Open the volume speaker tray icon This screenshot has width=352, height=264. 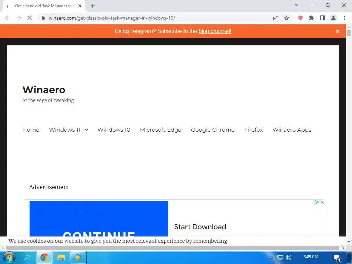pos(288,257)
